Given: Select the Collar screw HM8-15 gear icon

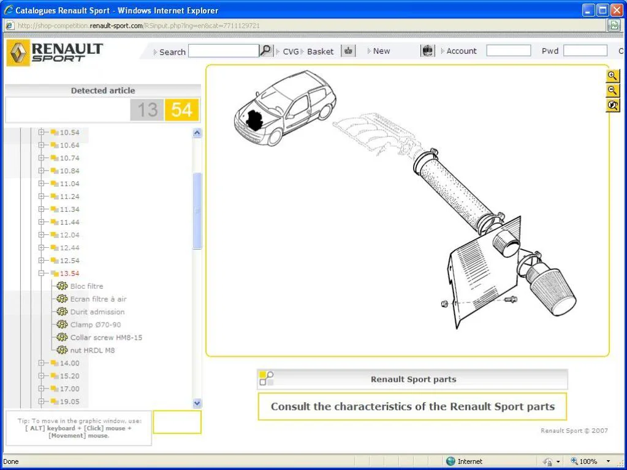Looking at the screenshot, I should 62,337.
